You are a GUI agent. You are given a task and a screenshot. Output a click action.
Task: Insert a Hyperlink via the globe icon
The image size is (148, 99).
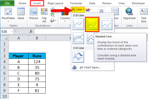129,12
